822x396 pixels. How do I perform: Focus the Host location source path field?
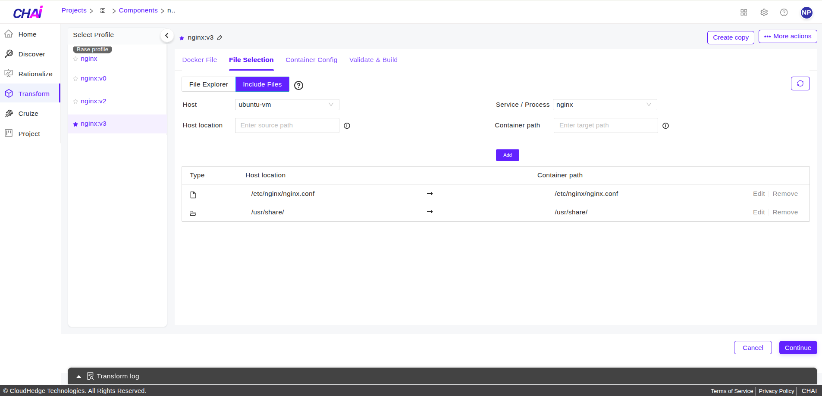point(287,125)
